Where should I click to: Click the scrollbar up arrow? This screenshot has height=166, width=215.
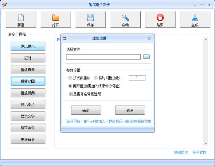pos(206,40)
